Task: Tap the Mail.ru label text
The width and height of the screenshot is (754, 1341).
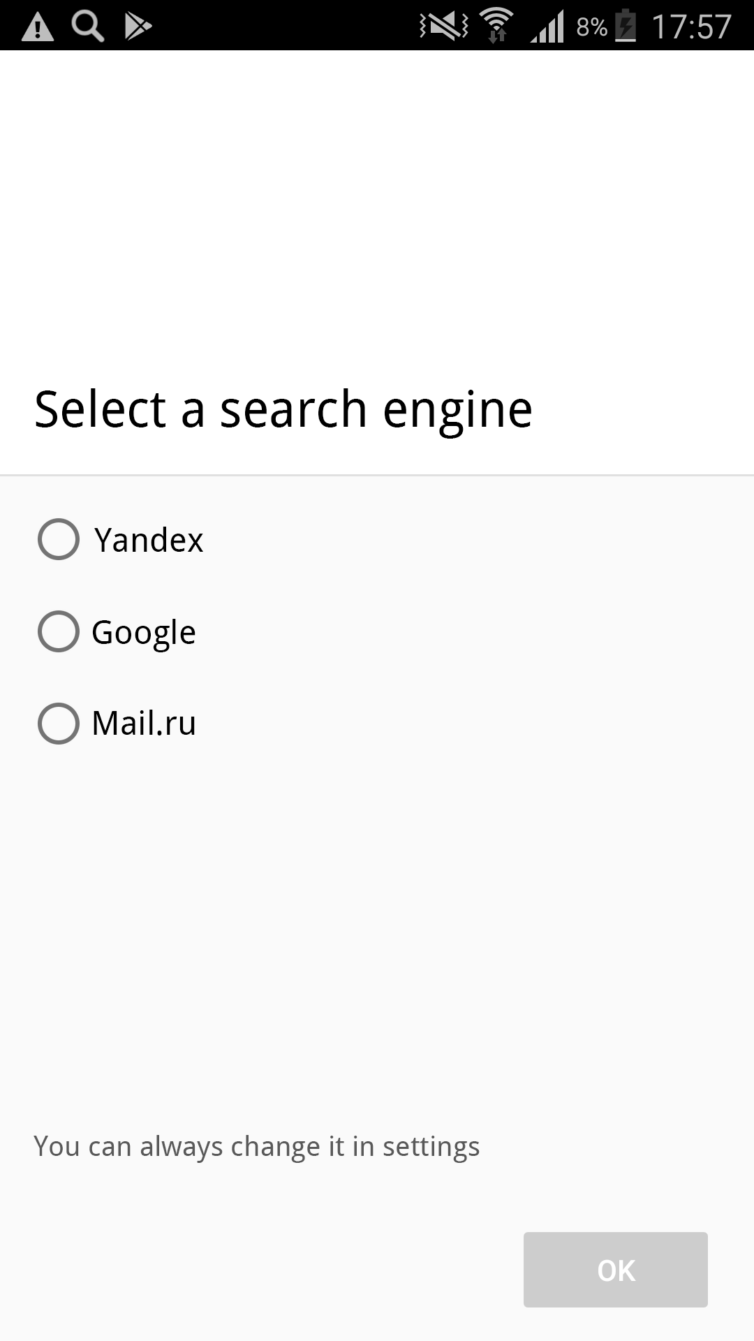Action: pyautogui.click(x=143, y=724)
